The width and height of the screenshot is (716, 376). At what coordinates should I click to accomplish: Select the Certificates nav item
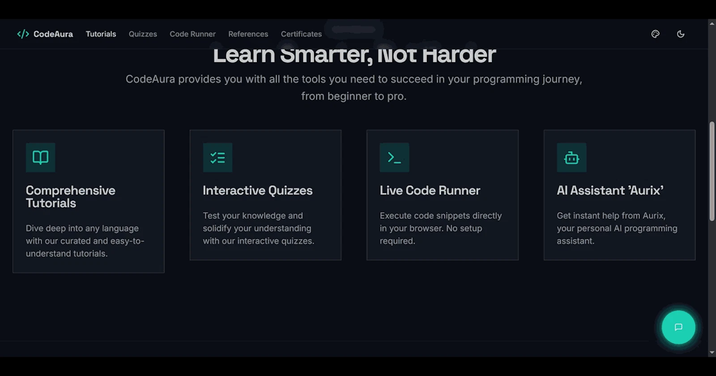coord(301,34)
